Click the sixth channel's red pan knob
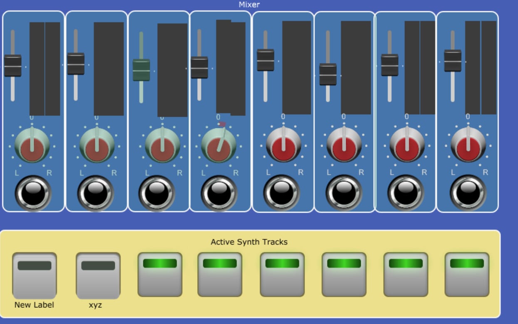 coord(344,145)
